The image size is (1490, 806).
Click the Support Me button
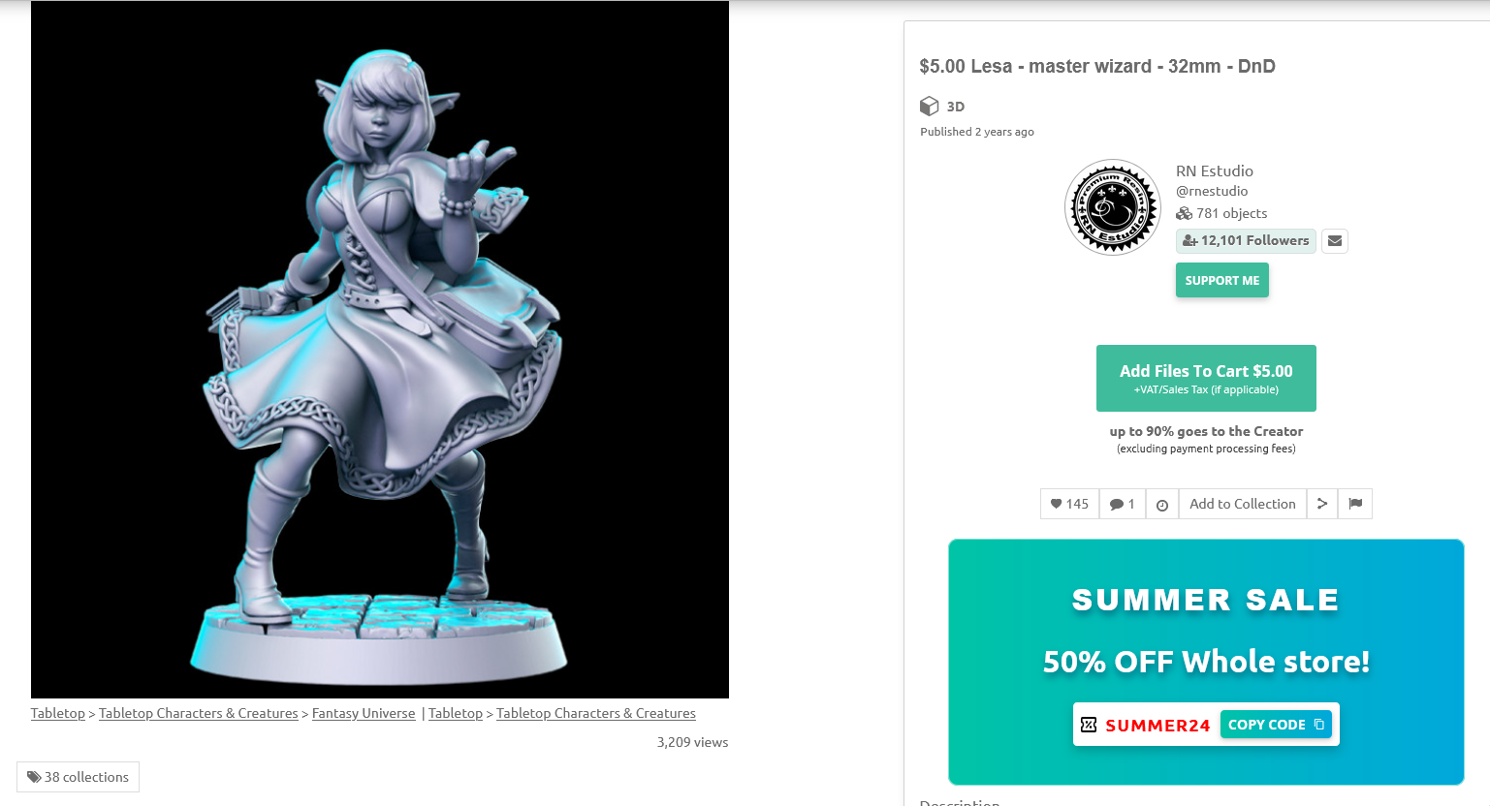[1221, 281]
